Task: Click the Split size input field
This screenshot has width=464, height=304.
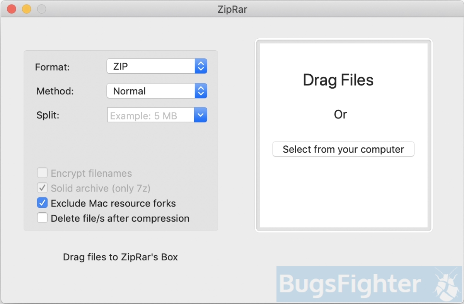Action: coord(151,115)
